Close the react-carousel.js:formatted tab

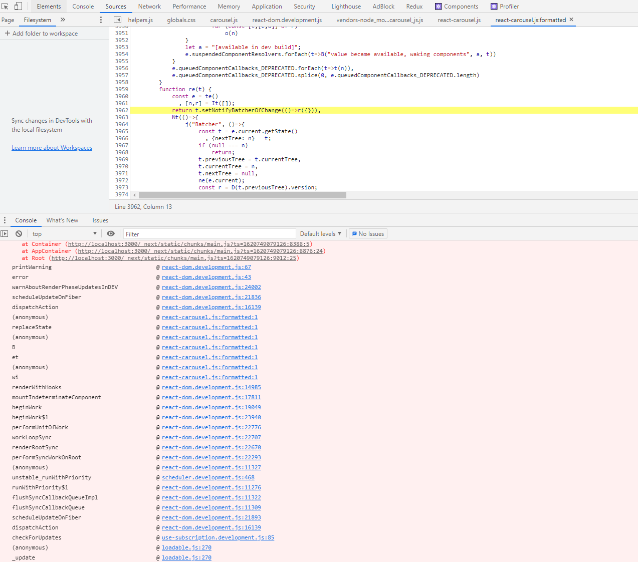click(x=571, y=20)
